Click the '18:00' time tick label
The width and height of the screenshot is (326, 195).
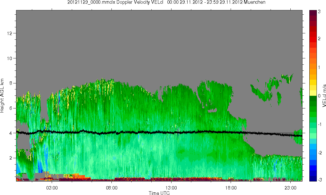231,188
